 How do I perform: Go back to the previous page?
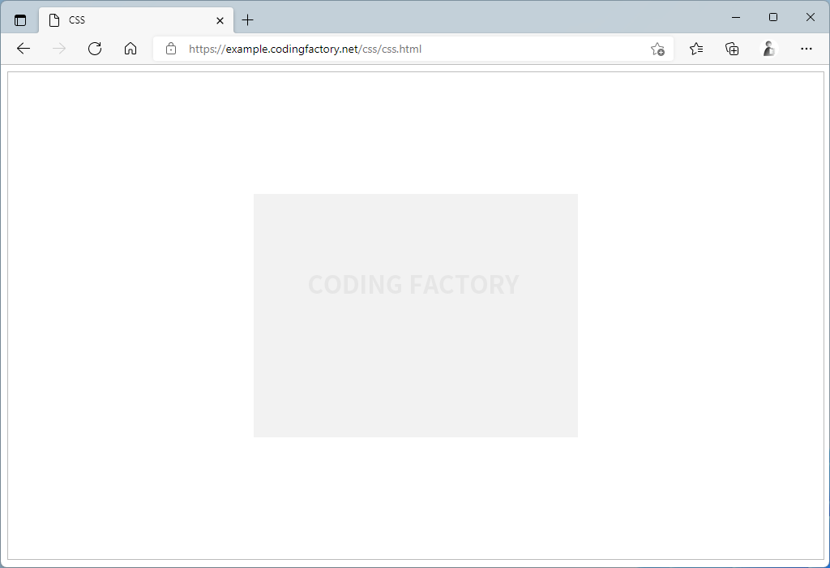(24, 49)
